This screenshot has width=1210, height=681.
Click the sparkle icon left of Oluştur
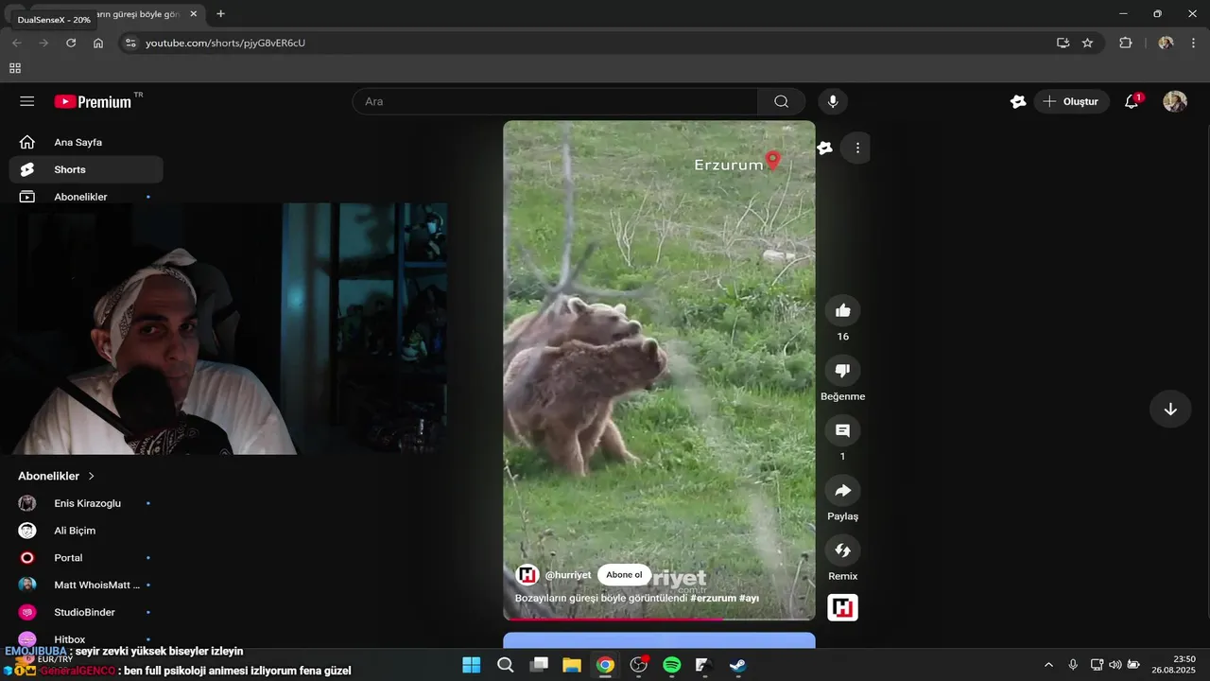(x=1018, y=101)
